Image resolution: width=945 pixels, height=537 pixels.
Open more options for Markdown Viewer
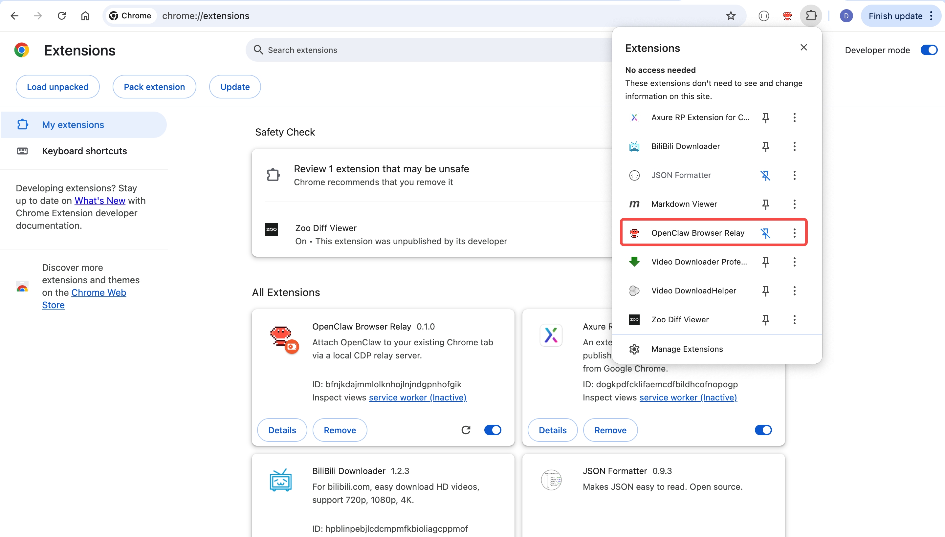click(795, 204)
